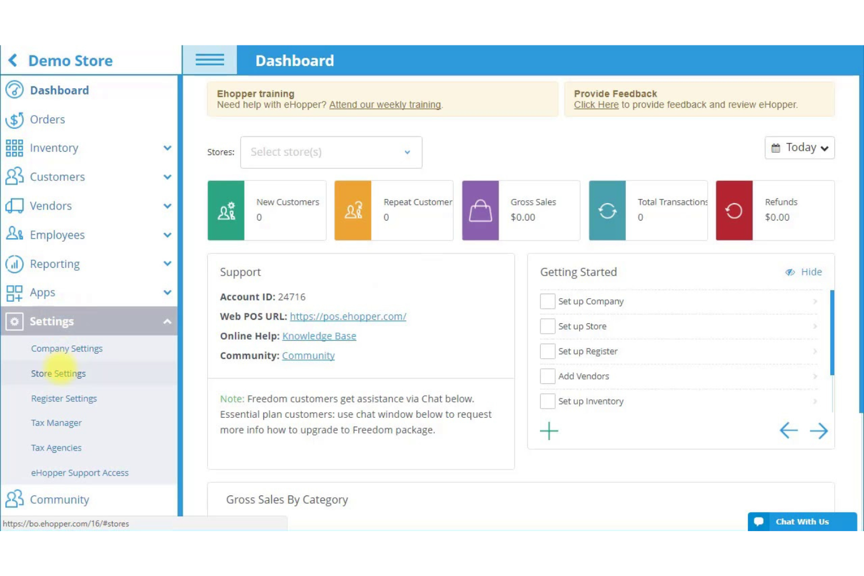Viewport: 864px width, 576px height.
Task: Click the back arrow beside Demo Store
Action: (13, 60)
